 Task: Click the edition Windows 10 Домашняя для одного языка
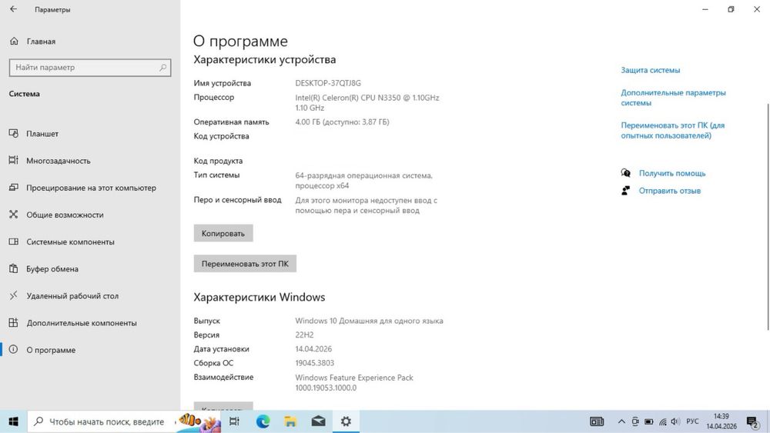pyautogui.click(x=369, y=321)
